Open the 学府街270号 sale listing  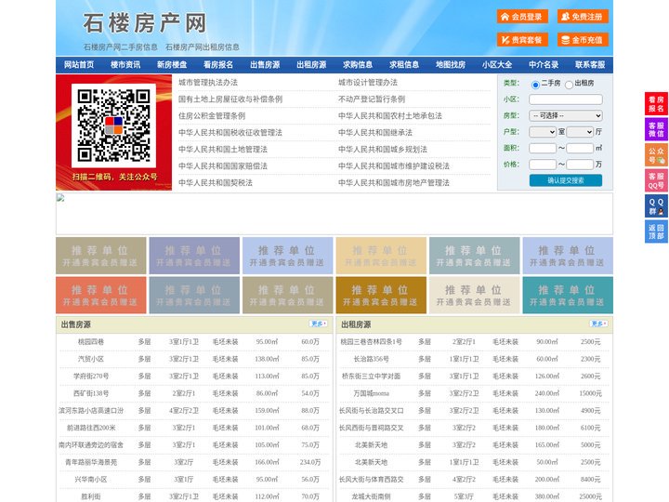91,376
